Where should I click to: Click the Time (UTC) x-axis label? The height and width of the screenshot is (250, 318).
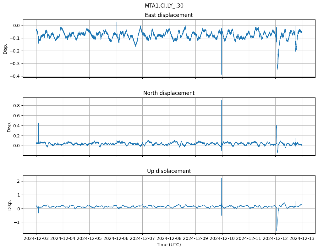click(169, 245)
